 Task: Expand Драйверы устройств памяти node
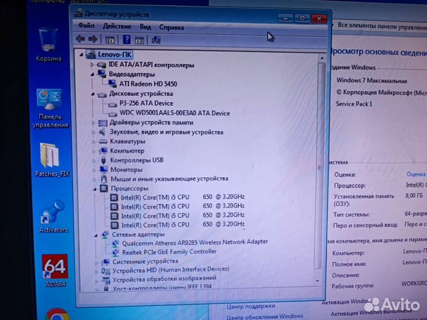click(x=93, y=123)
